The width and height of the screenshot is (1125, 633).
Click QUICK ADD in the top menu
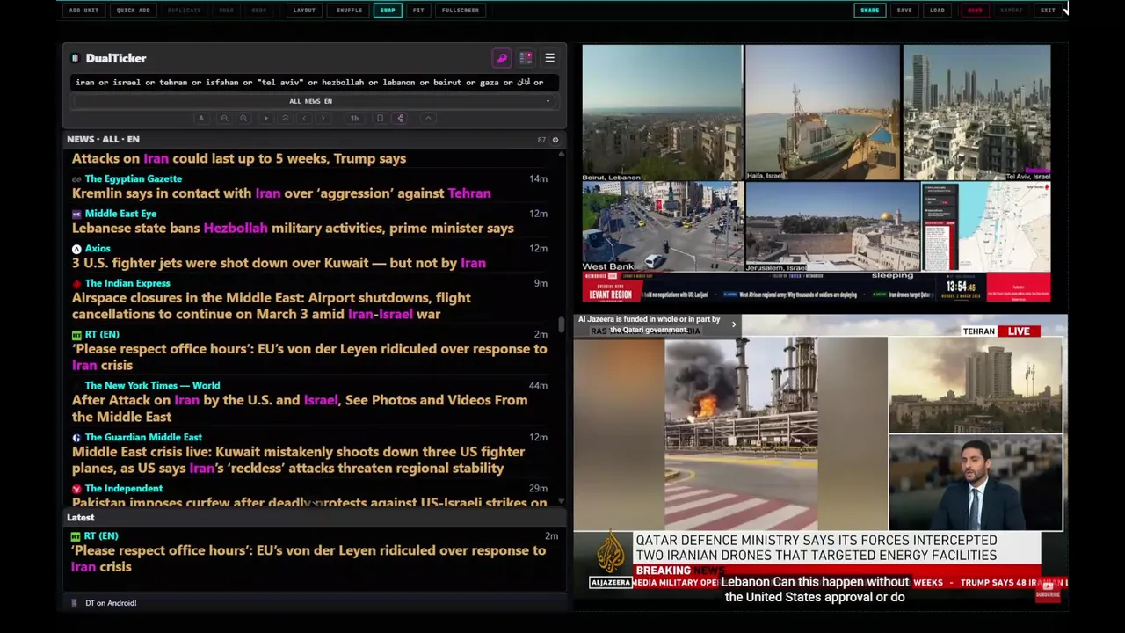(133, 11)
